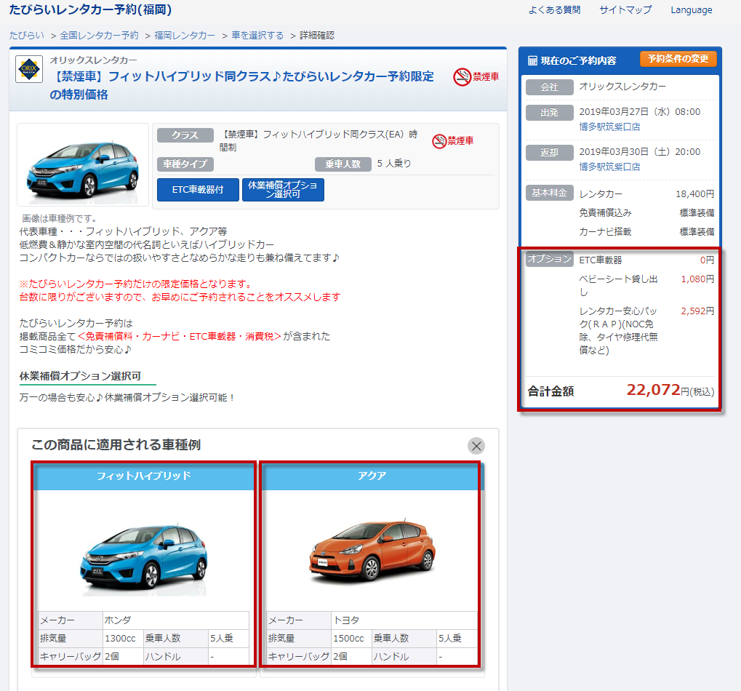Click the 詳細確認 breadcrumb text
The height and width of the screenshot is (691, 741).
click(x=317, y=36)
